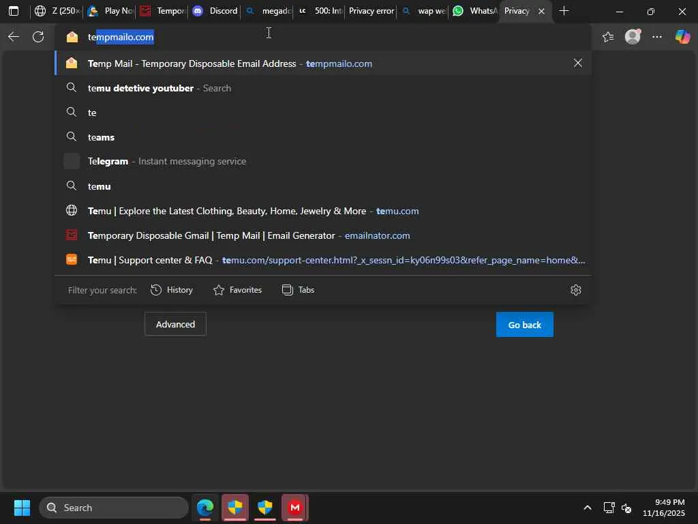Open the muted volume tray icon

pos(626,508)
